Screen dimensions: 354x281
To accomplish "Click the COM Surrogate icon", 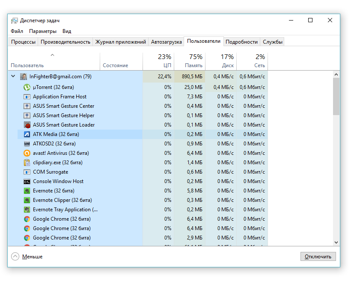I will (x=27, y=172).
